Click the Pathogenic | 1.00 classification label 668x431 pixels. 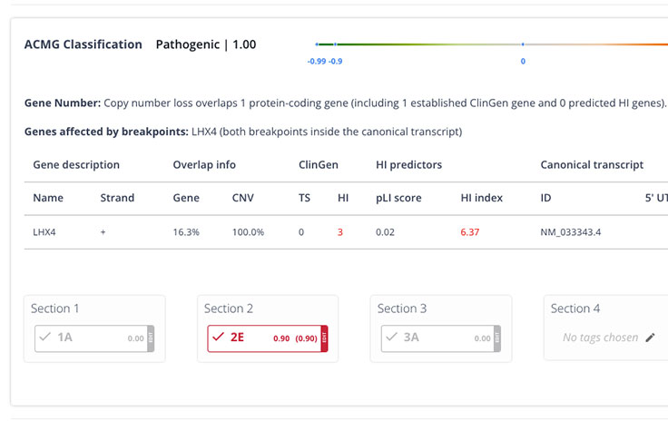205,44
